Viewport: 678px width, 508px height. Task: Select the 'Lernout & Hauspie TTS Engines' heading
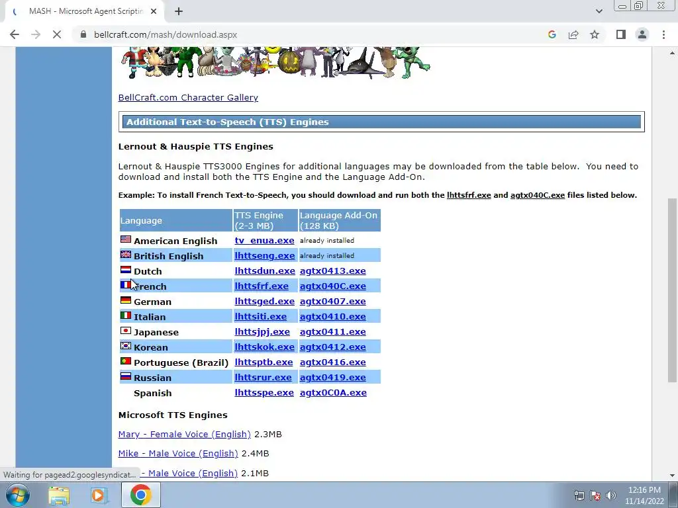pyautogui.click(x=195, y=146)
